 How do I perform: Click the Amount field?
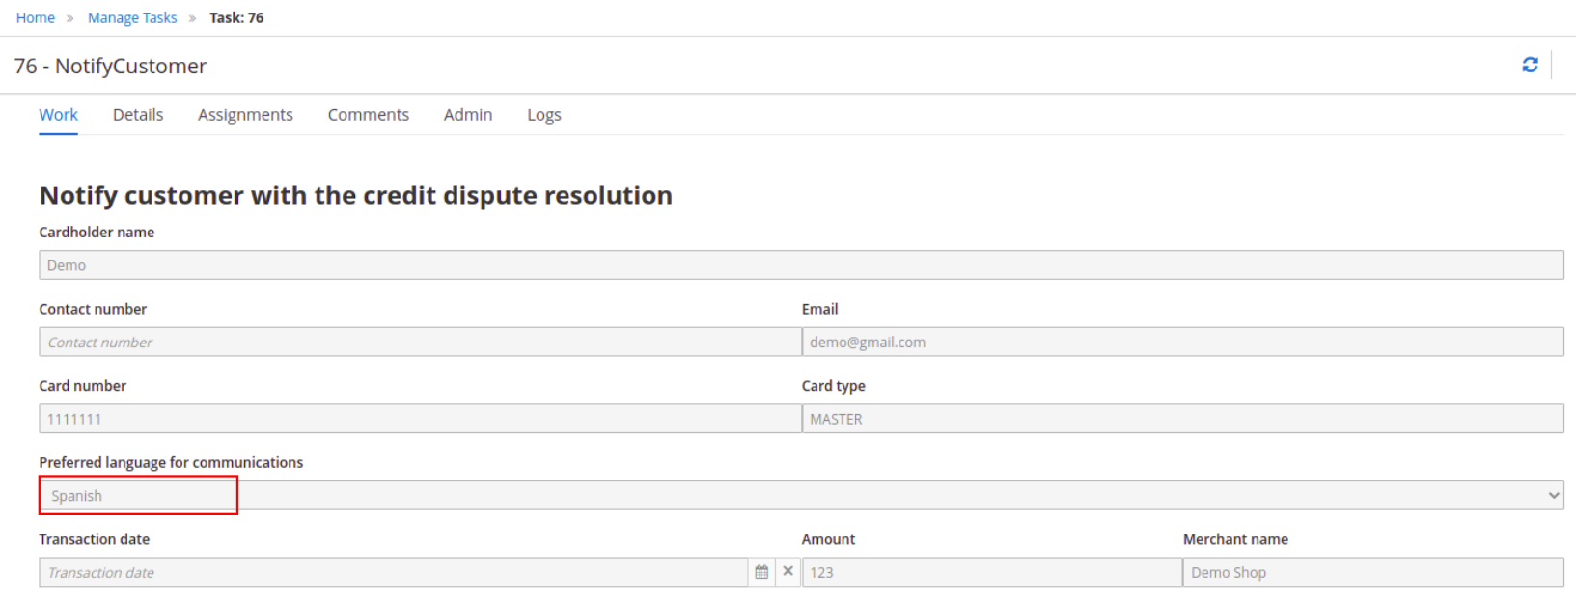click(991, 573)
